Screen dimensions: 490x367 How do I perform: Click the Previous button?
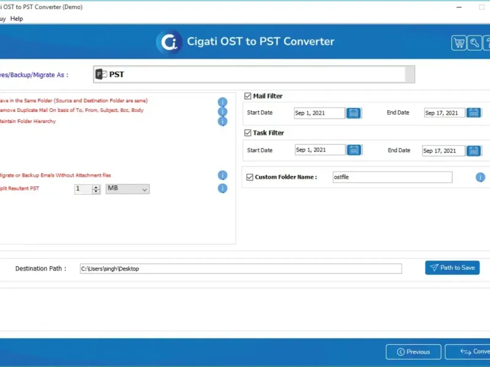pos(413,352)
